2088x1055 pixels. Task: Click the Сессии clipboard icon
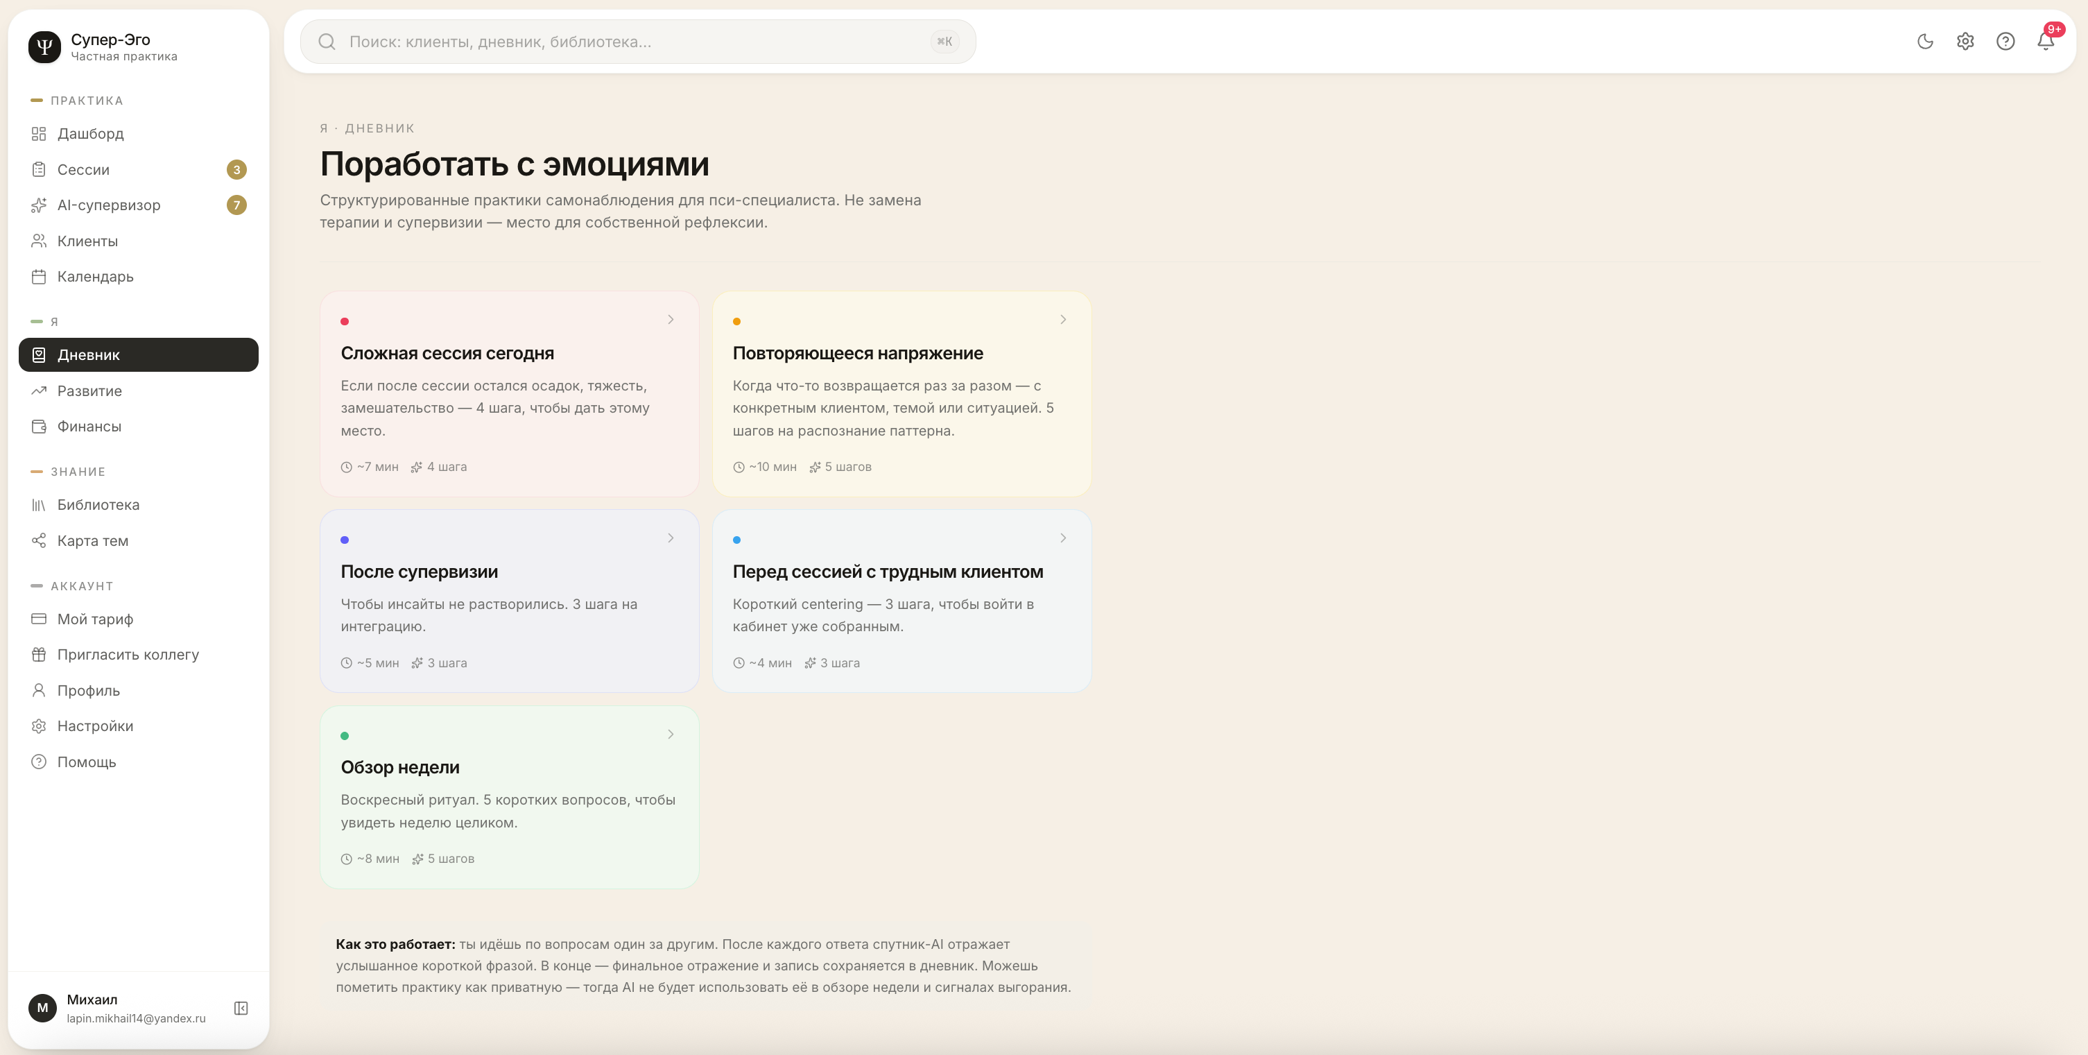[x=38, y=169]
